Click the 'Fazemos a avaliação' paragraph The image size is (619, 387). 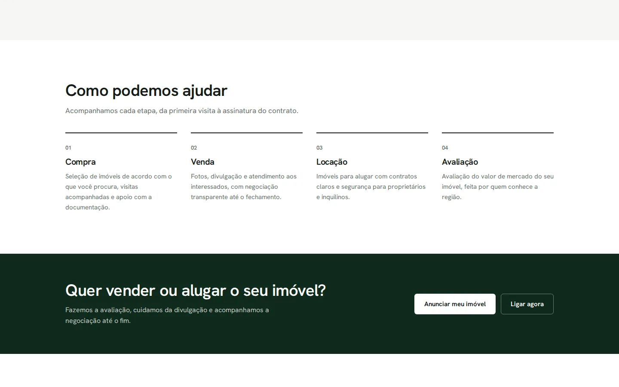[x=167, y=315]
